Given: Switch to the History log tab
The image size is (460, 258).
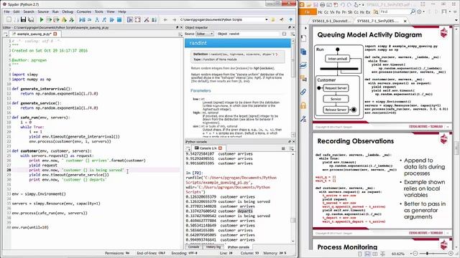Looking at the screenshot, I should (213, 247).
